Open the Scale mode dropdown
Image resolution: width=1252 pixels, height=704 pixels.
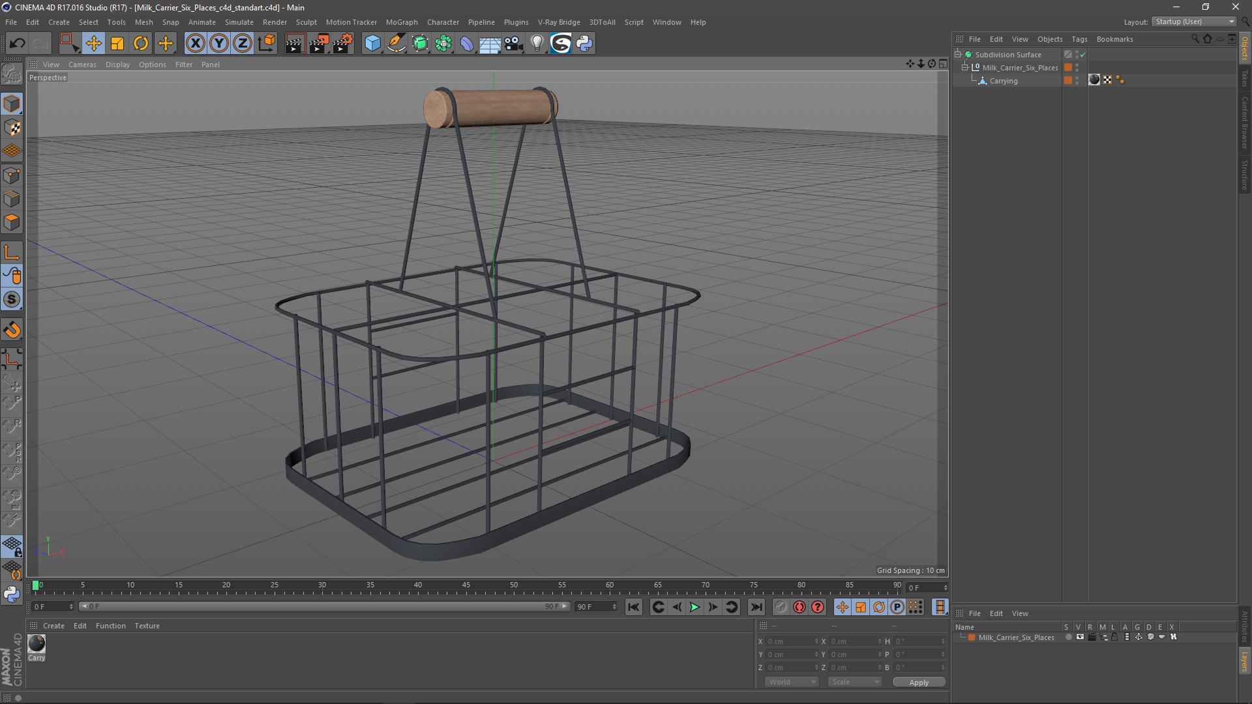[855, 682]
